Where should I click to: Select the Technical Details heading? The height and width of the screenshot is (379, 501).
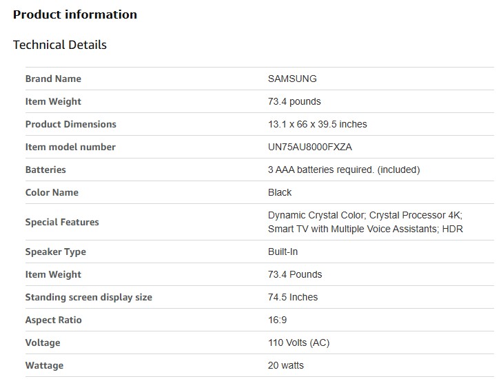[x=60, y=45]
